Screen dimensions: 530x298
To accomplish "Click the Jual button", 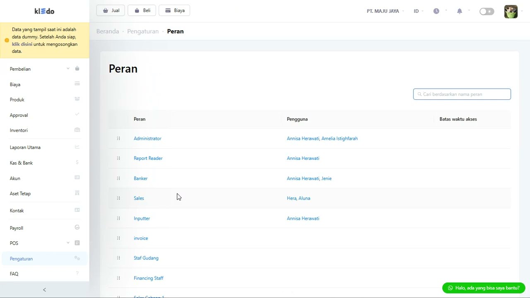I will (x=111, y=10).
